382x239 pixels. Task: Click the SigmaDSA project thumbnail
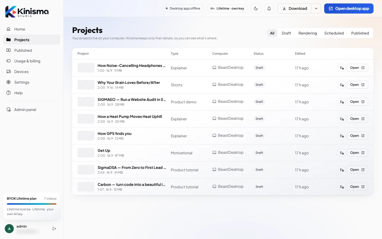(x=86, y=170)
